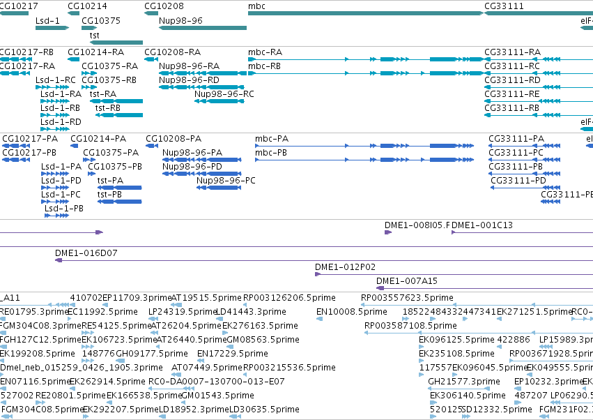
Task: Select transcript Nup98-96-RA
Action: 203,73
